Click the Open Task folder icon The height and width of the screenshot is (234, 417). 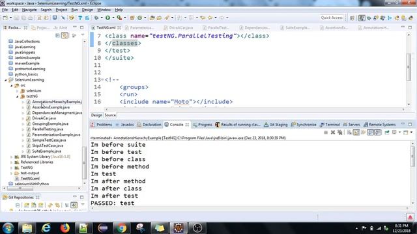coord(159,18)
